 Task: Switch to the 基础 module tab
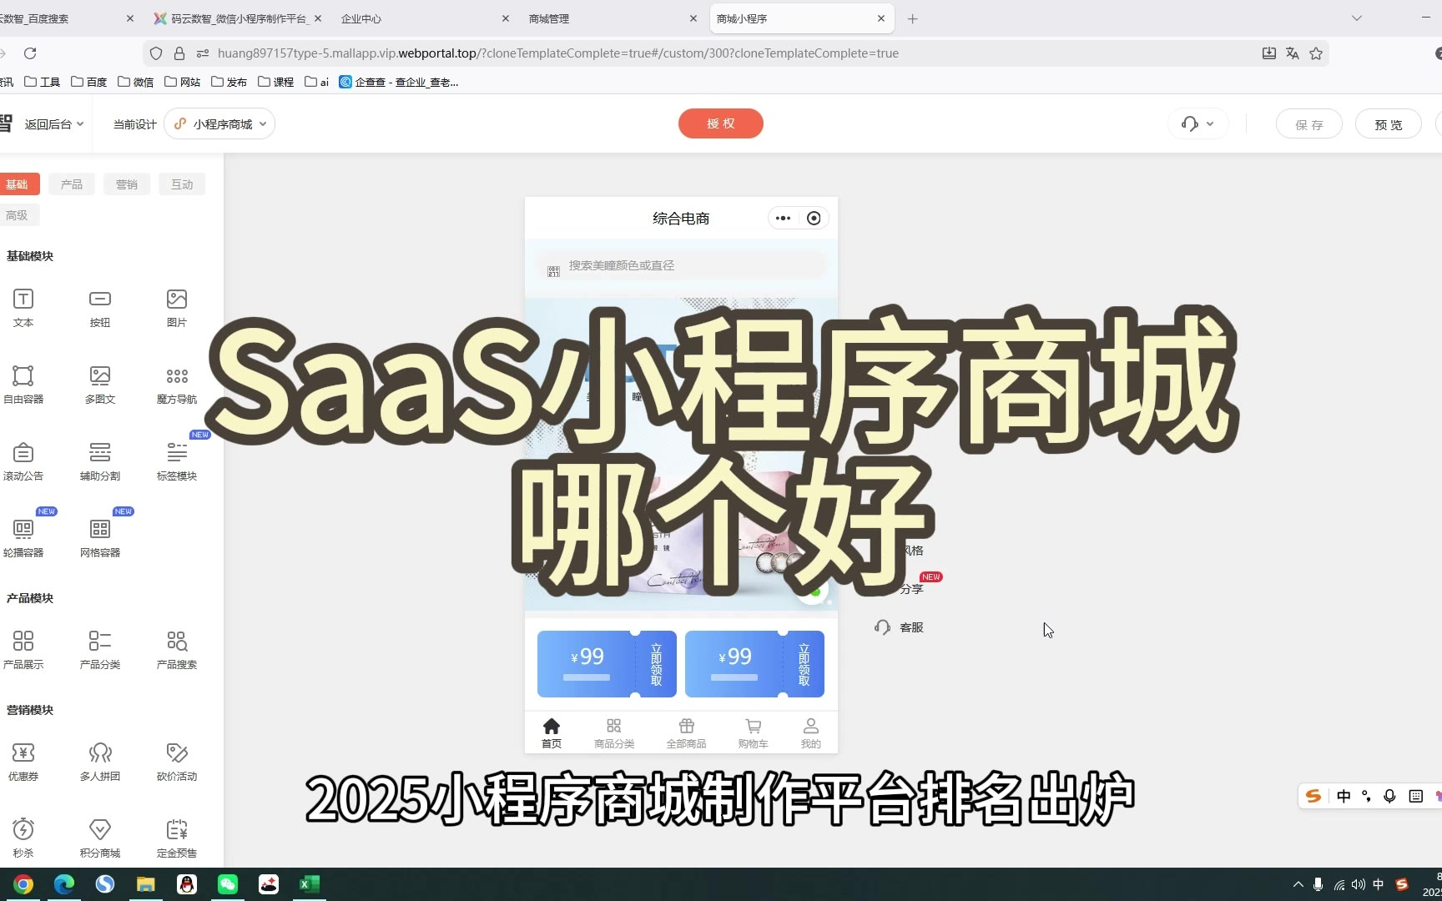(x=18, y=184)
